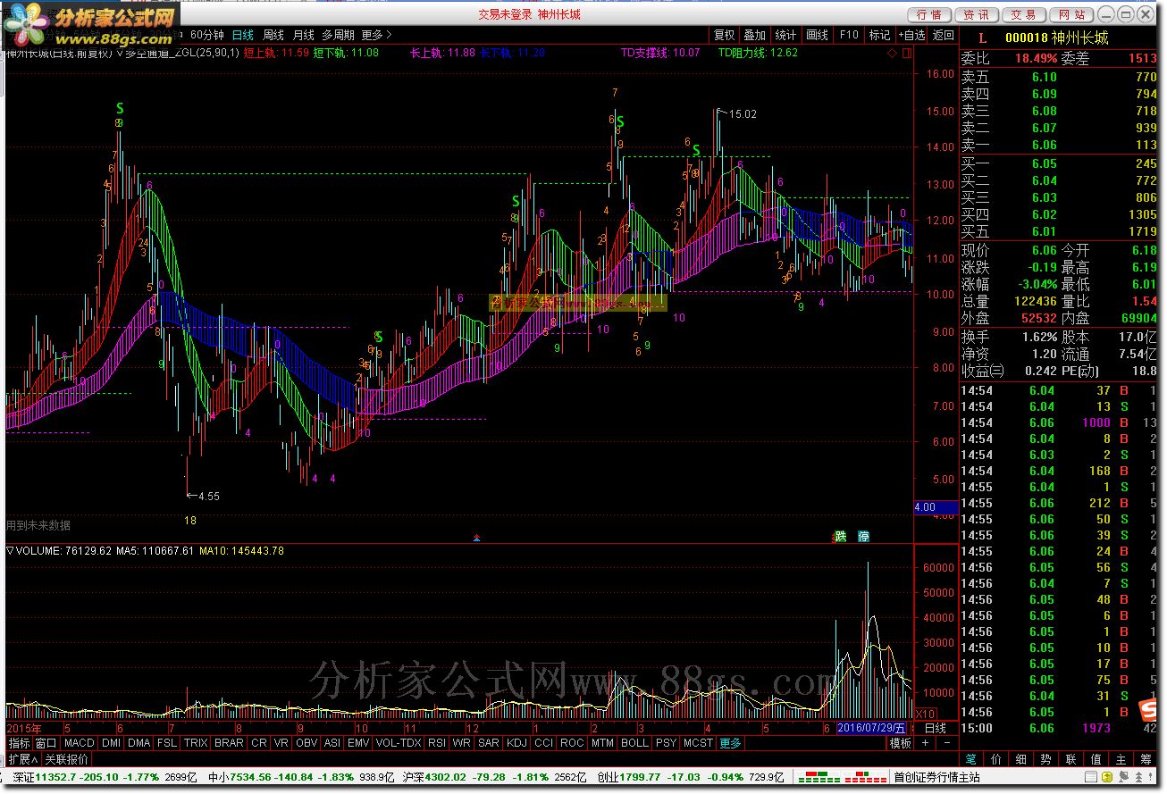Select the 细 detail tab
This screenshot has width=1167, height=794.
(1021, 759)
